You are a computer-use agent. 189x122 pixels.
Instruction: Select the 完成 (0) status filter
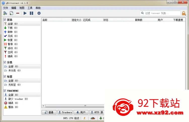coord(22,36)
